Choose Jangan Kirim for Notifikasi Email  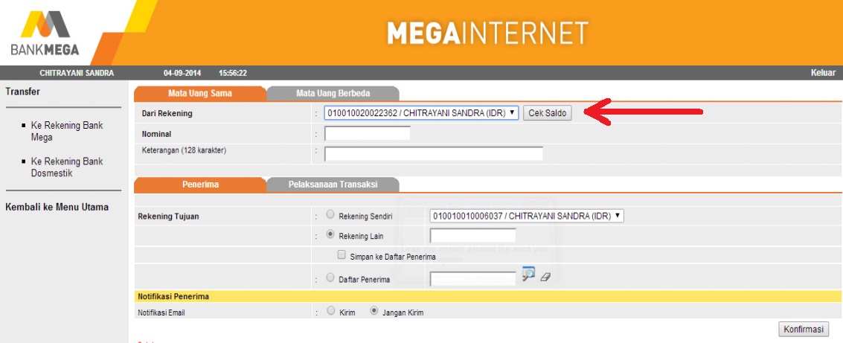click(374, 311)
